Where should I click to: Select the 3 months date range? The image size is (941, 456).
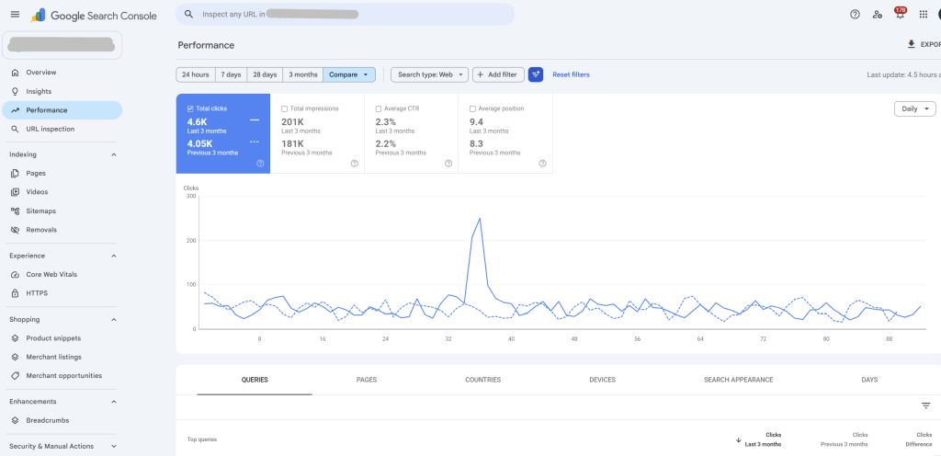coord(302,75)
